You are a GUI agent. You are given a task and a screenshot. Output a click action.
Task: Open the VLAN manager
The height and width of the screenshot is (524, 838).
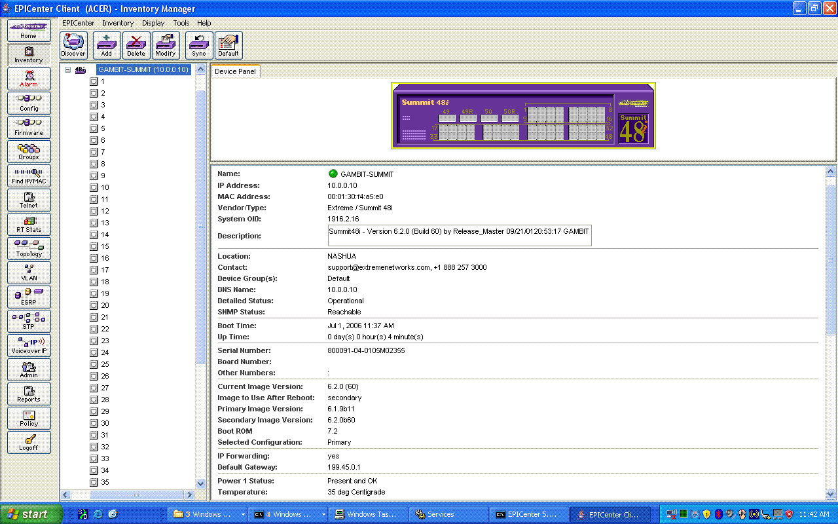[x=29, y=272]
